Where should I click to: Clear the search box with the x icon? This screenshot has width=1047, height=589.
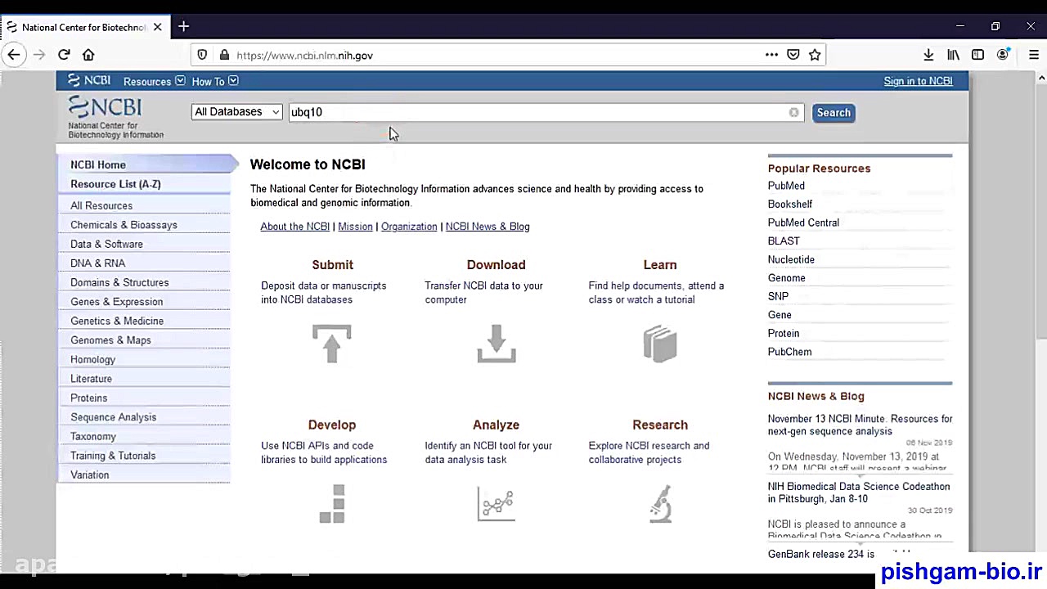793,112
